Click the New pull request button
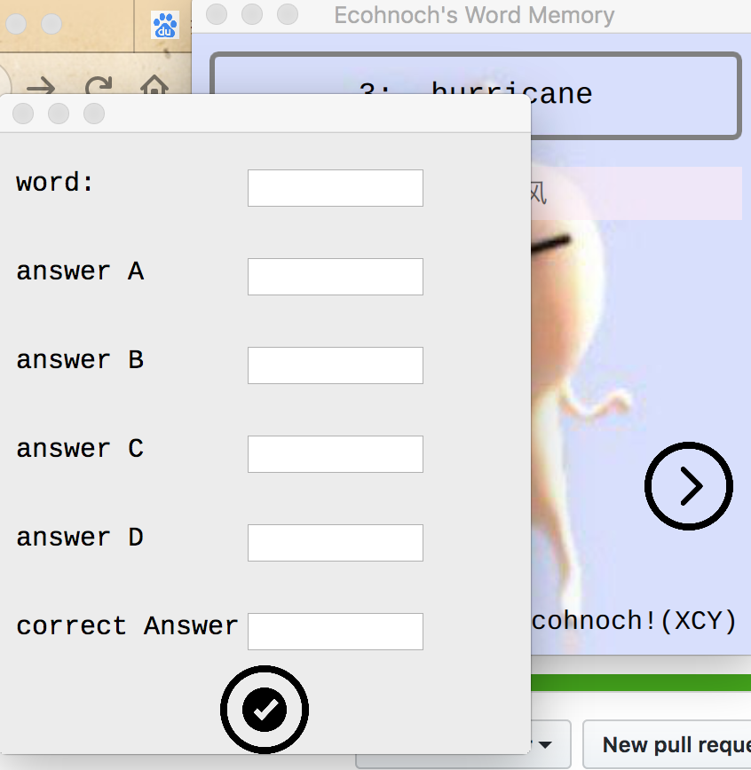Image resolution: width=751 pixels, height=770 pixels. 668,744
